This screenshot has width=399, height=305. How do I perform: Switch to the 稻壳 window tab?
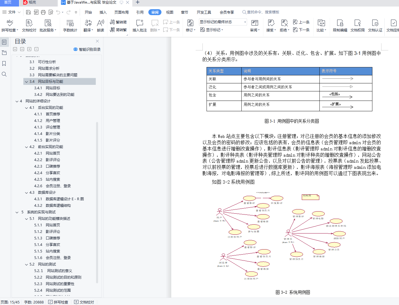[x=38, y=3]
